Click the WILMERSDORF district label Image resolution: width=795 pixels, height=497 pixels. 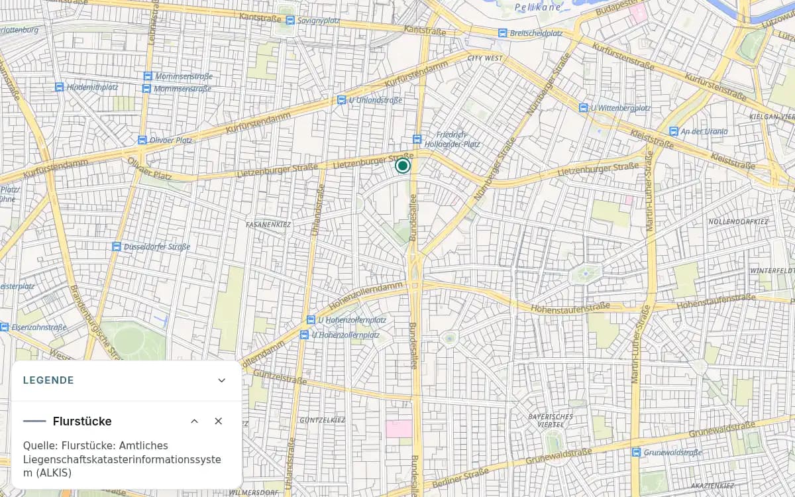(x=253, y=493)
